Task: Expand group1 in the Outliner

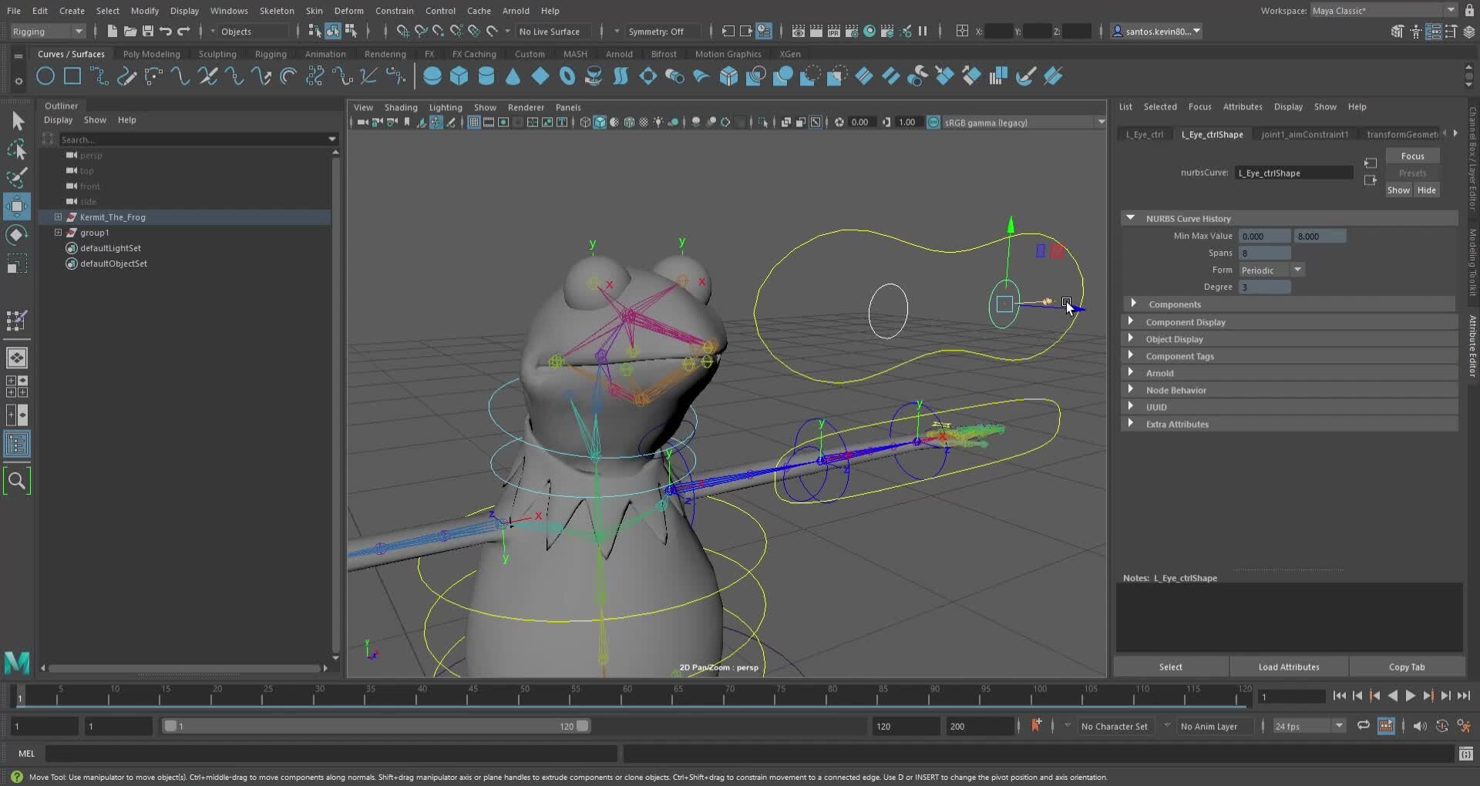Action: 58,233
